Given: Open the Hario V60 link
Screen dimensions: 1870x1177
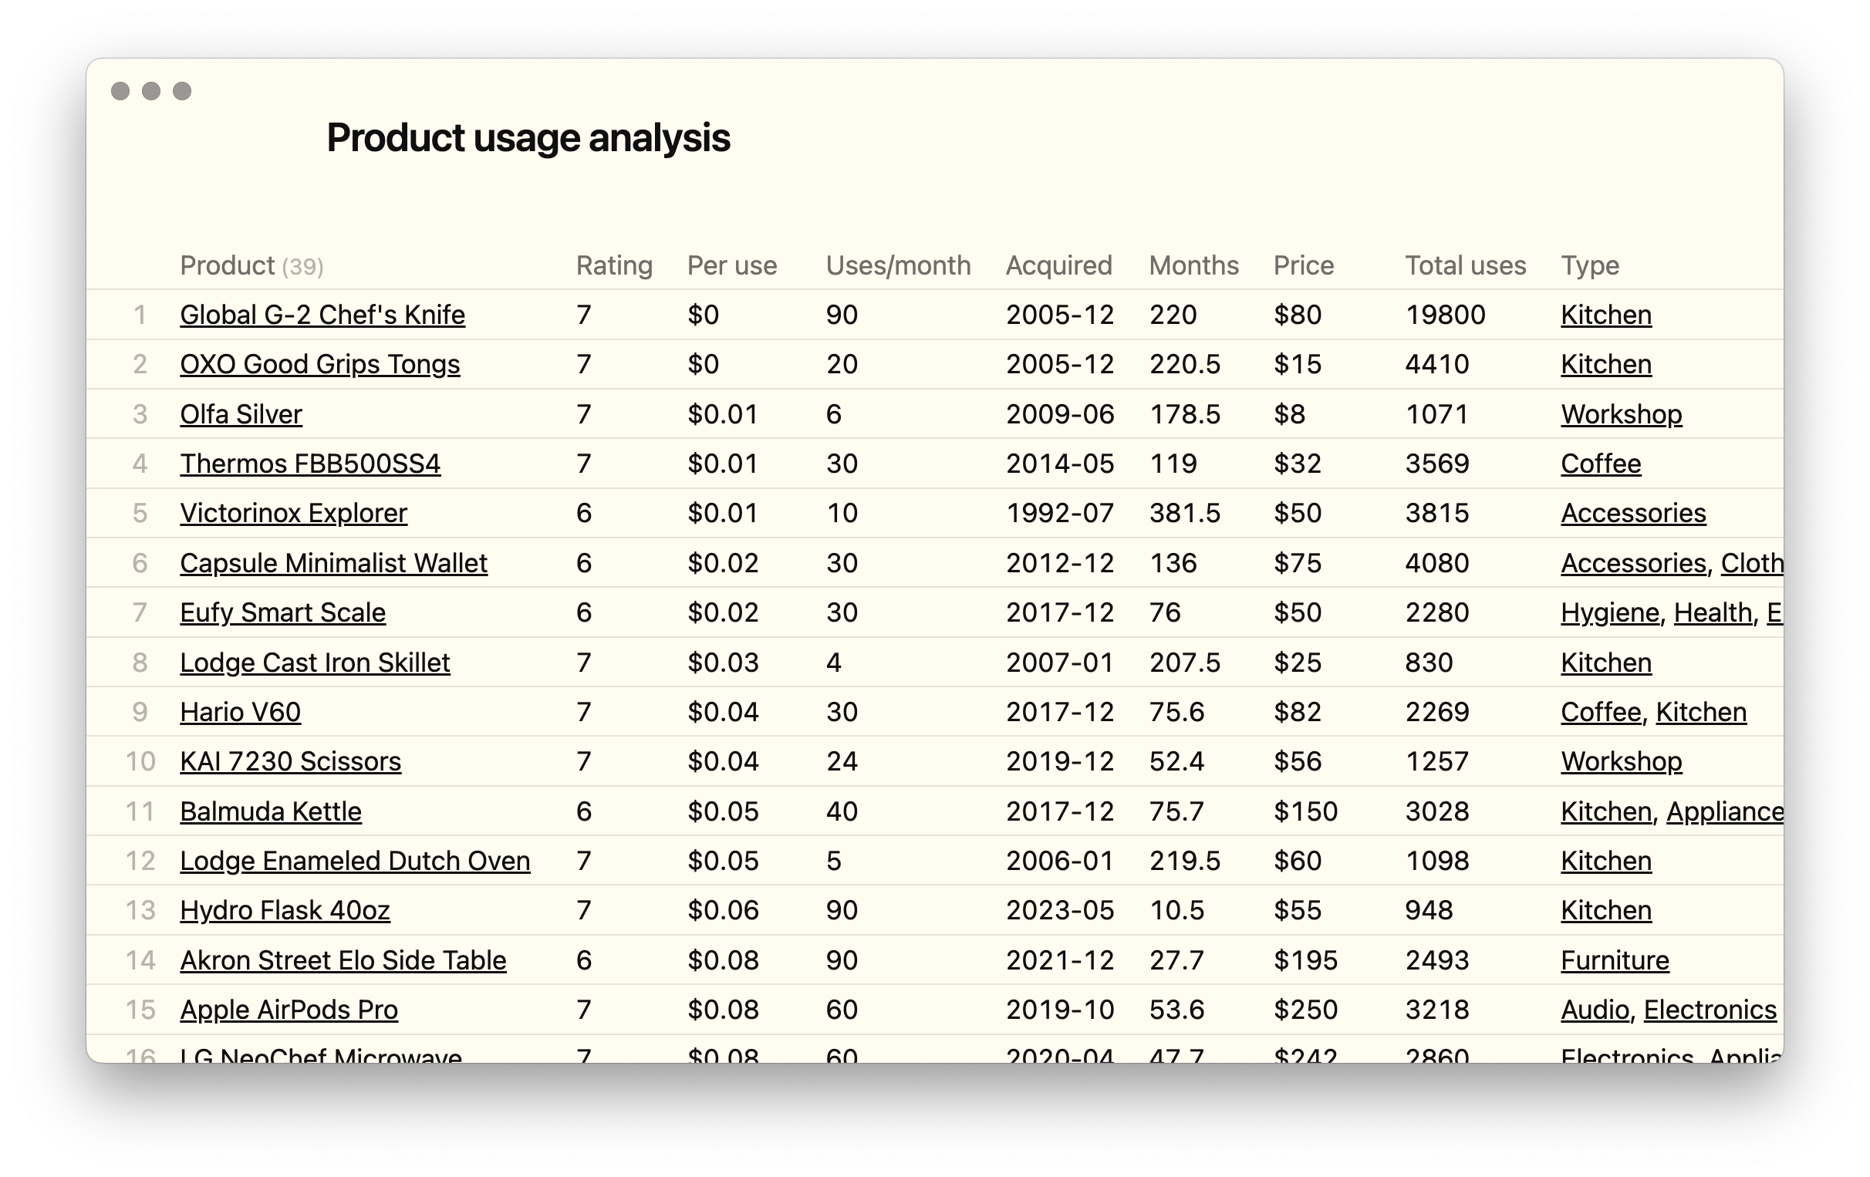Looking at the screenshot, I should click(x=240, y=712).
